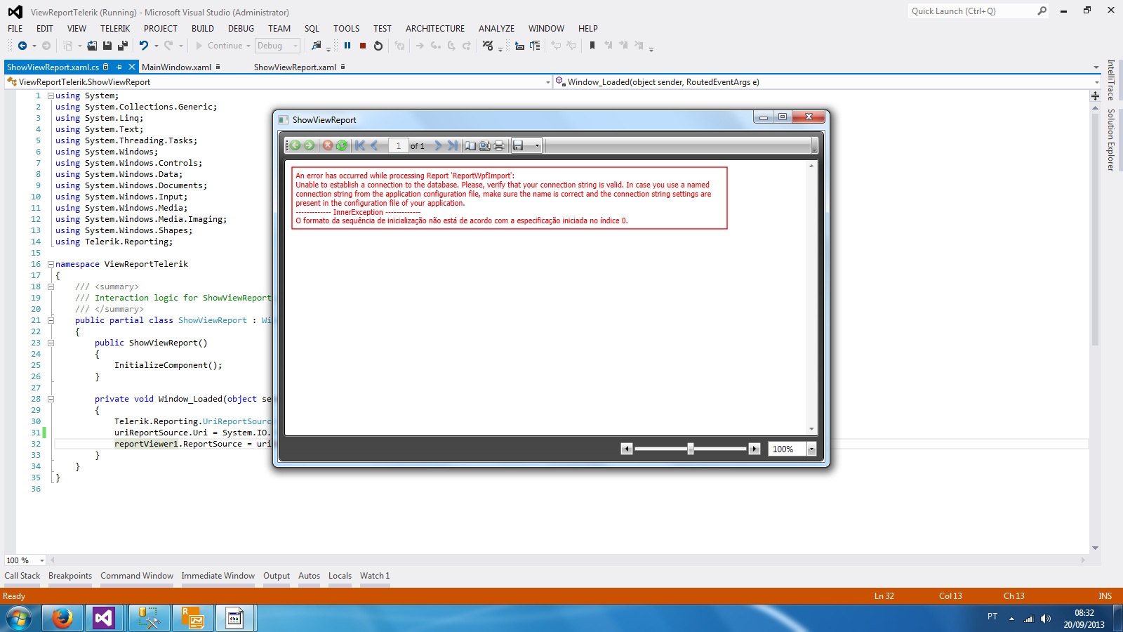The width and height of the screenshot is (1123, 632).
Task: Open the FILE menu
Action: (15, 29)
